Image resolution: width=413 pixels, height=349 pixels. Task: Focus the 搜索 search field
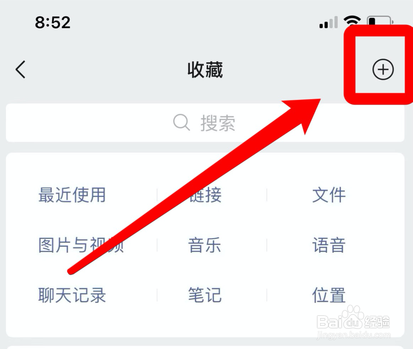click(205, 123)
